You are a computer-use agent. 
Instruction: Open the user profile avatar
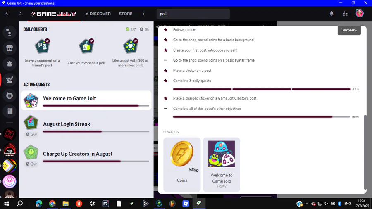(x=360, y=13)
